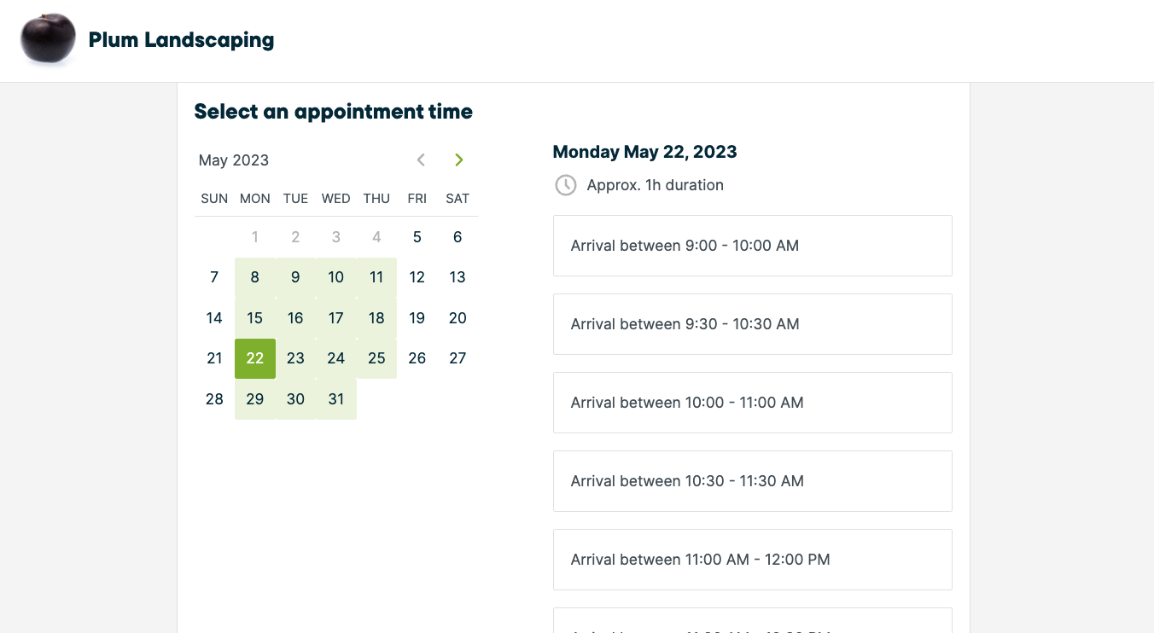Image resolution: width=1154 pixels, height=633 pixels.
Task: Select the highlighted date 22
Action: tap(255, 358)
